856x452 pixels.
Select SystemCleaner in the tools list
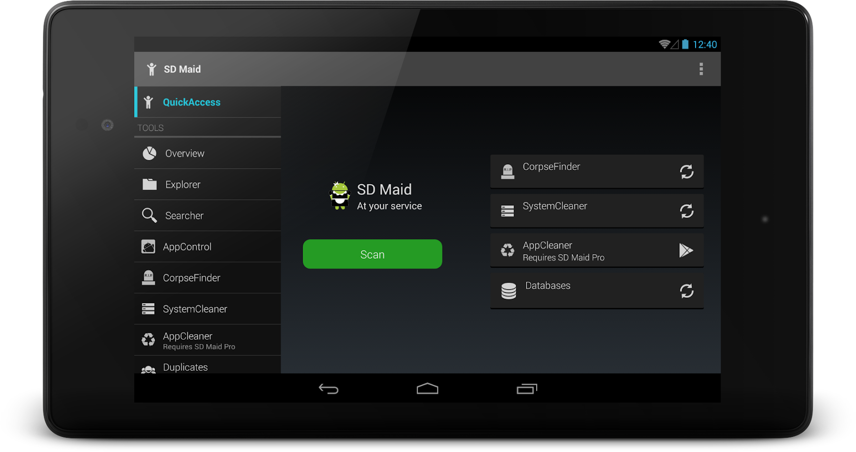(195, 309)
